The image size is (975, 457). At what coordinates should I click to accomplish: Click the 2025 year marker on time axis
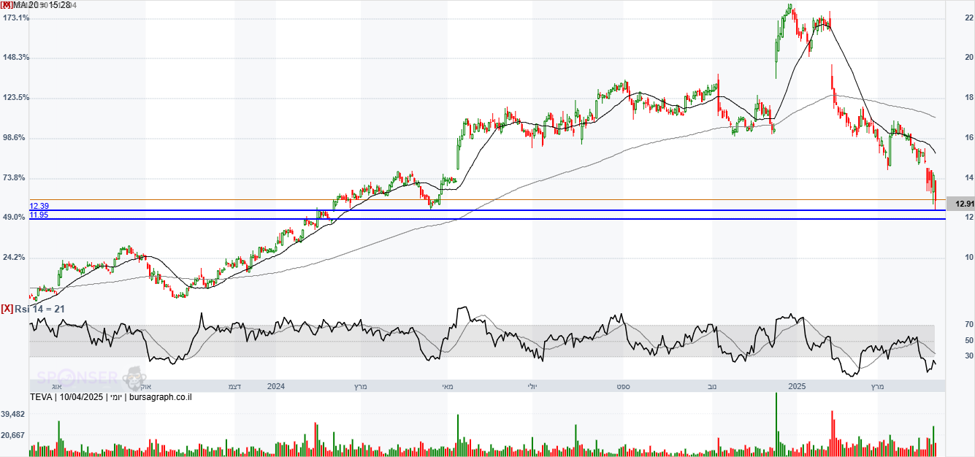tap(796, 386)
